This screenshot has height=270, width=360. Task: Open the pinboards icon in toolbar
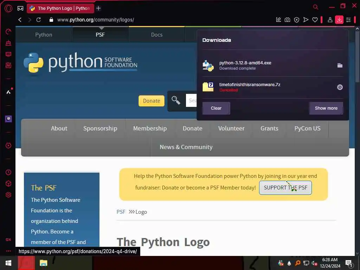(278, 20)
